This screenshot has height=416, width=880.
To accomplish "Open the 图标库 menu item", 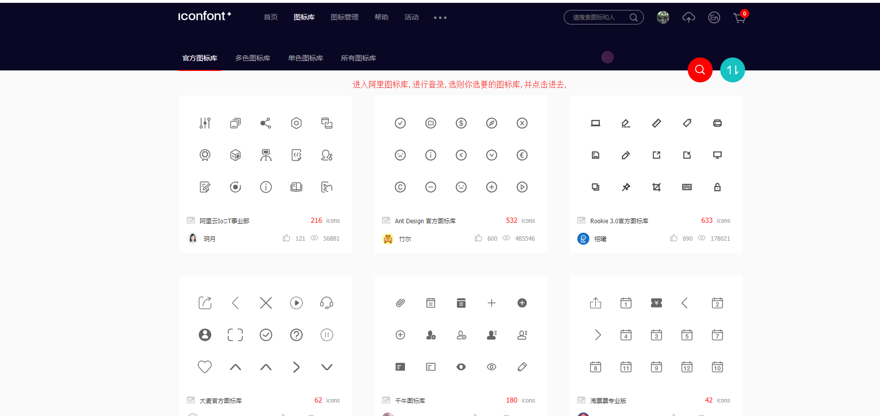I will click(x=304, y=17).
